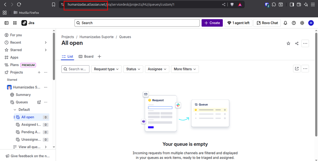The height and width of the screenshot is (161, 318).
Task: Collapse the Default queues group
Action: (x=15, y=110)
